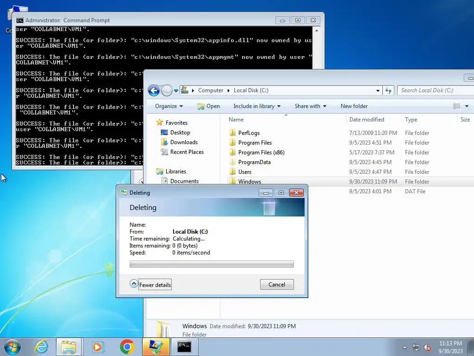This screenshot has height=356, width=474.
Task: Click the muted volume tray icon
Action: coord(427,347)
